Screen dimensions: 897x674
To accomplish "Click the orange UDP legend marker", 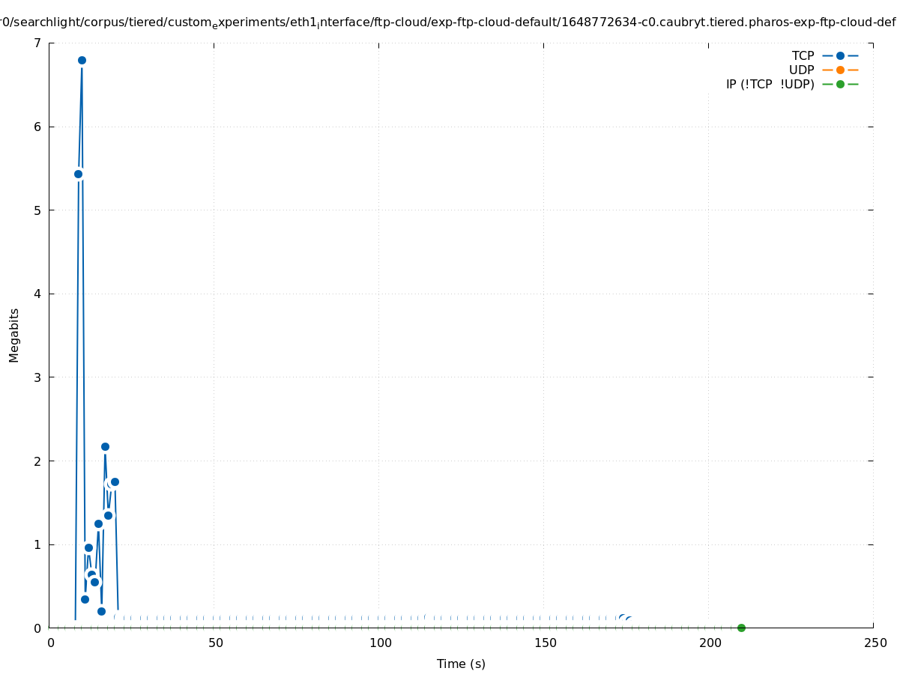I will pyautogui.click(x=840, y=70).
